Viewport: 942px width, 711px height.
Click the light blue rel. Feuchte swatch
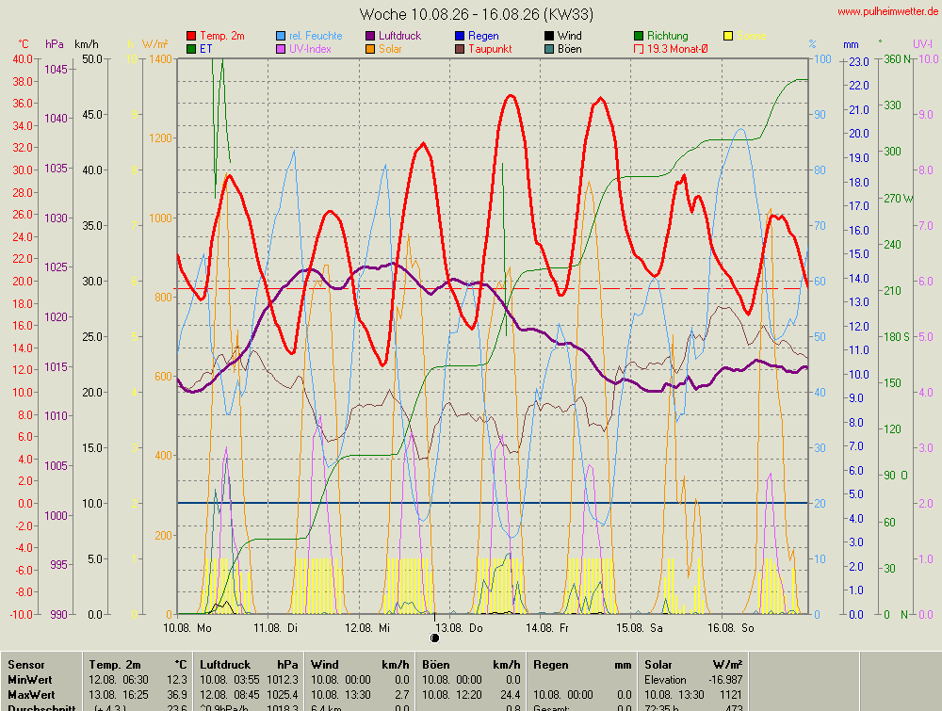281,36
